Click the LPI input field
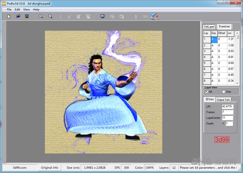Screen dimensions: 243x173 [228, 106]
